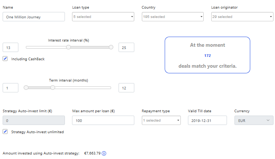
Task: Click the Name input field
Action: pyautogui.click(x=34, y=17)
